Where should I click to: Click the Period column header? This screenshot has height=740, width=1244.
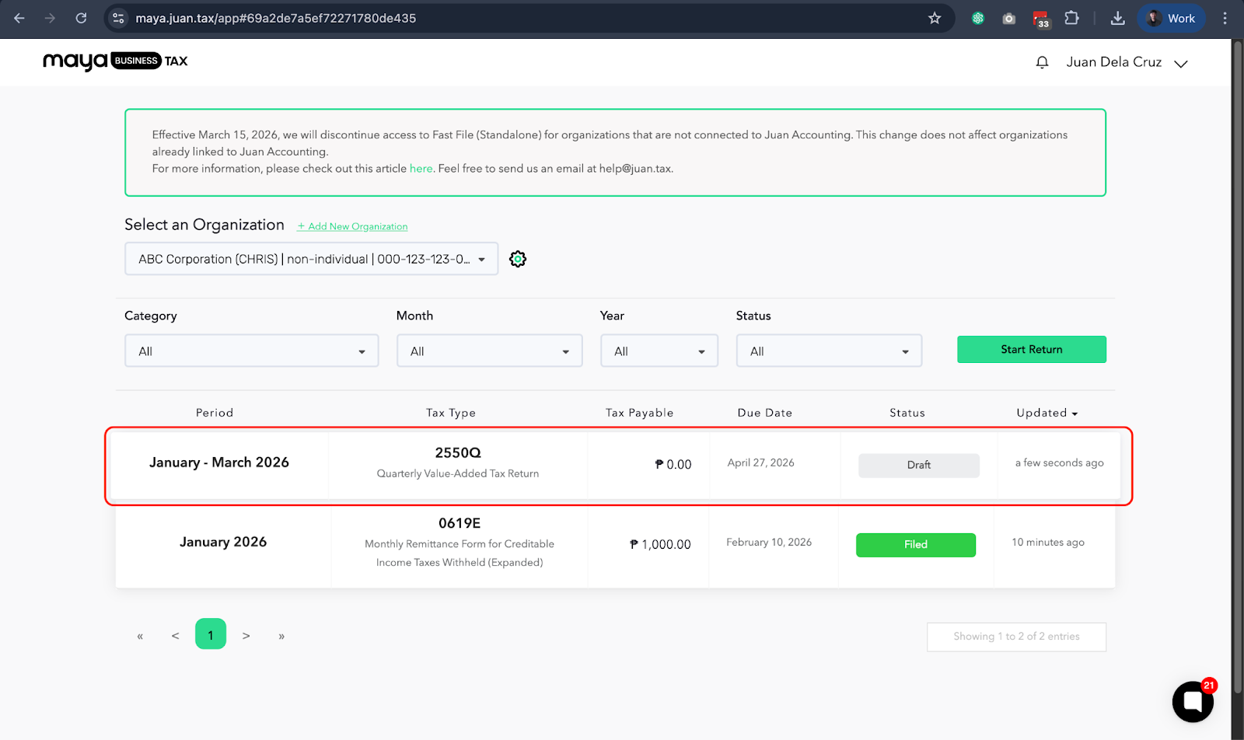pyautogui.click(x=215, y=413)
